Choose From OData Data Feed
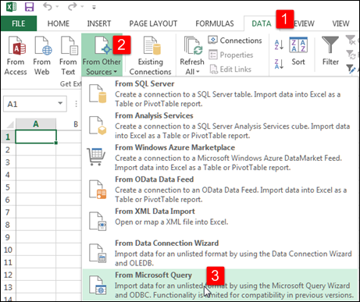This screenshot has width=360, height=302. (x=219, y=189)
